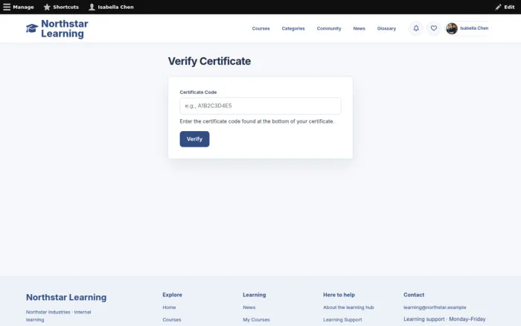The image size is (521, 326).
Task: Click the Learning support Monday–Friday text
Action: coord(444,319)
